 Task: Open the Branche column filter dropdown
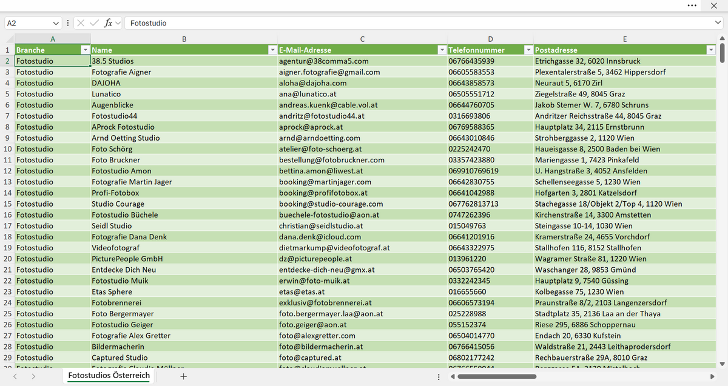(x=86, y=50)
